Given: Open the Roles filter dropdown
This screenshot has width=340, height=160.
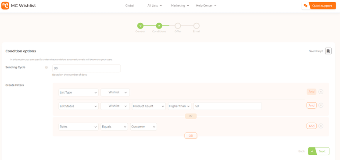Looking at the screenshot, I should coord(79,127).
